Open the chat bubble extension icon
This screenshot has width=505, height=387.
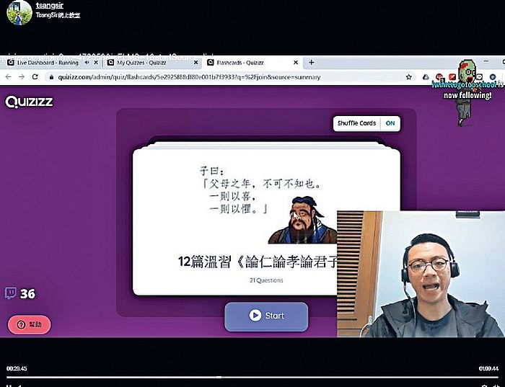tap(480, 77)
